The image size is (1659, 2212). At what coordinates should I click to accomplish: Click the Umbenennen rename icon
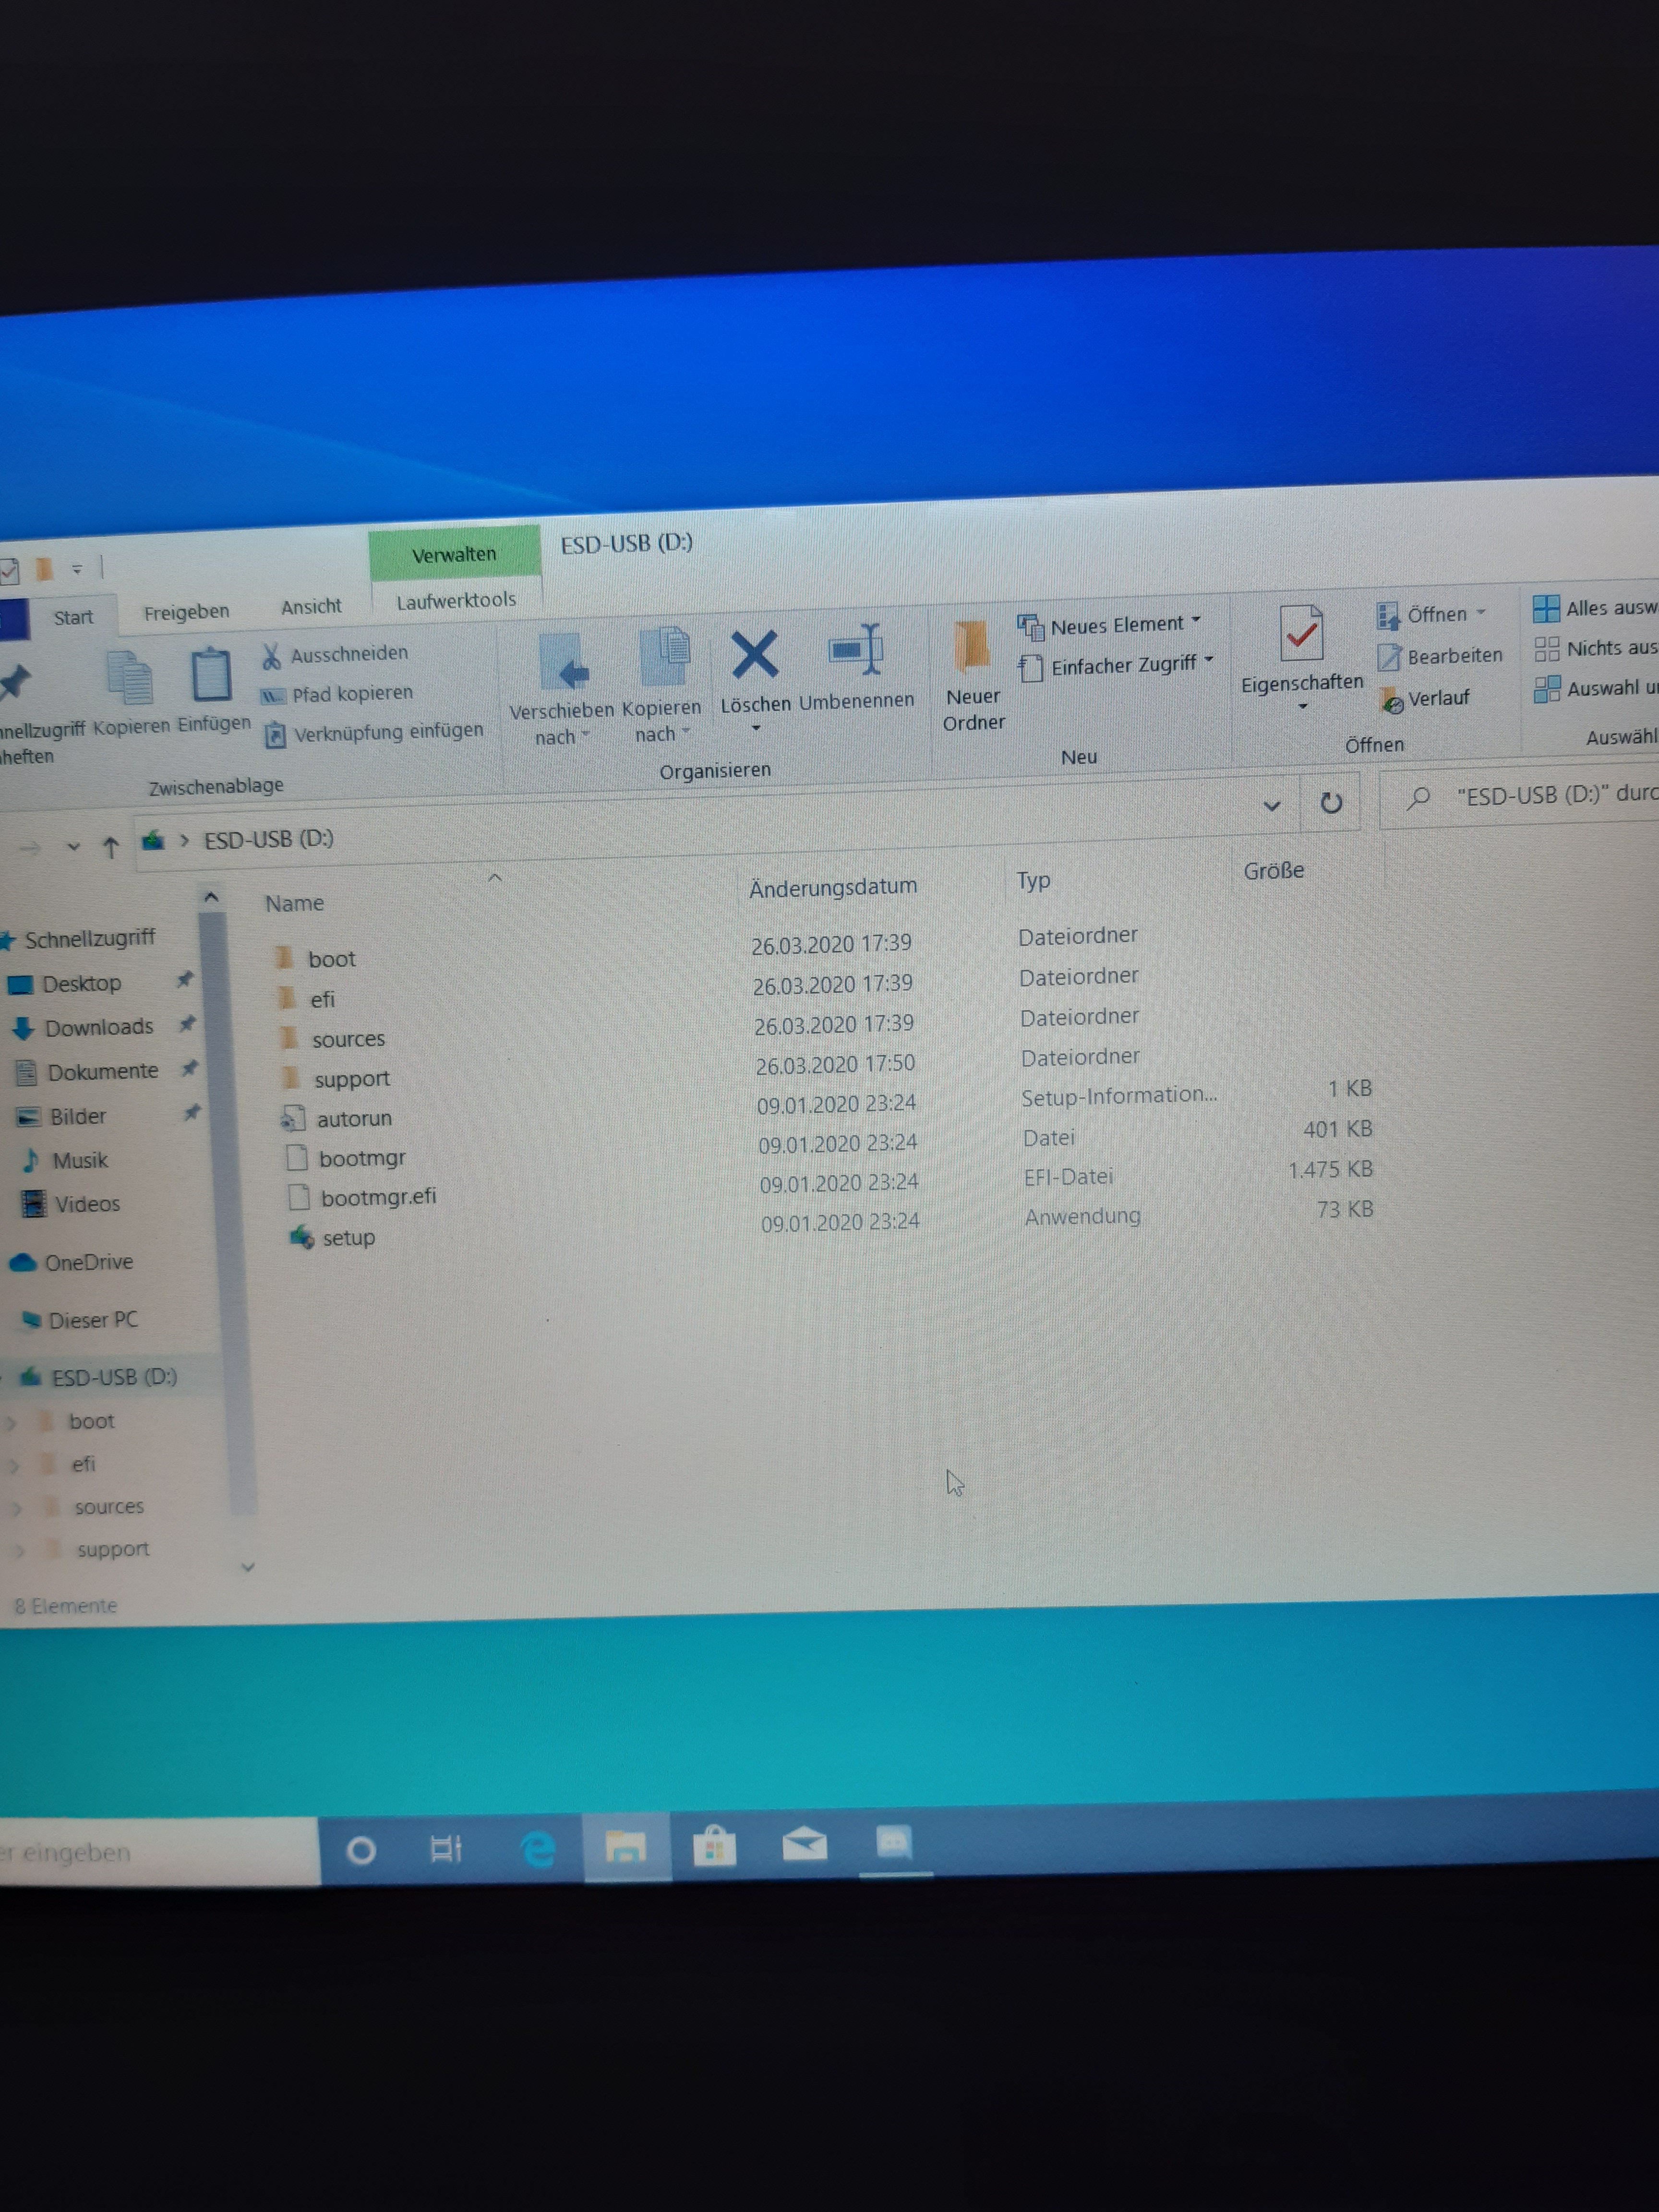coord(856,651)
